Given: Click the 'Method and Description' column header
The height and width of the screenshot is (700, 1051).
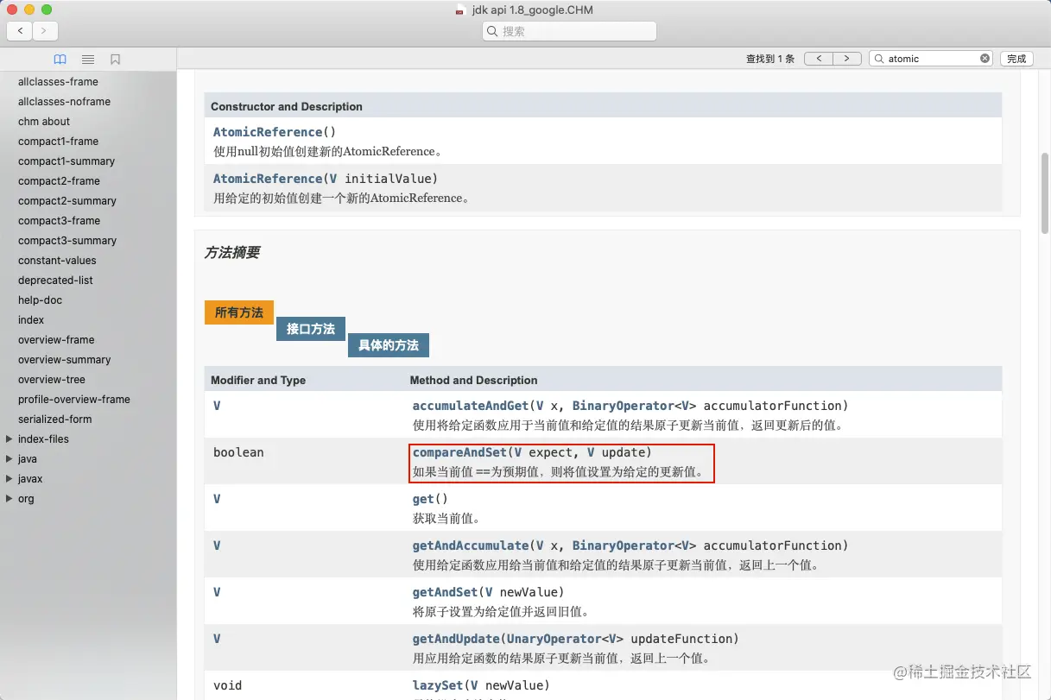Looking at the screenshot, I should 473,380.
